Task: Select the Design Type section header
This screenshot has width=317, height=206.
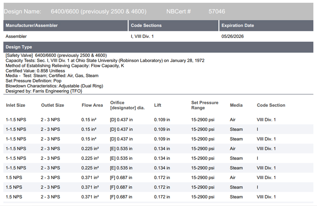Action: click(19, 47)
